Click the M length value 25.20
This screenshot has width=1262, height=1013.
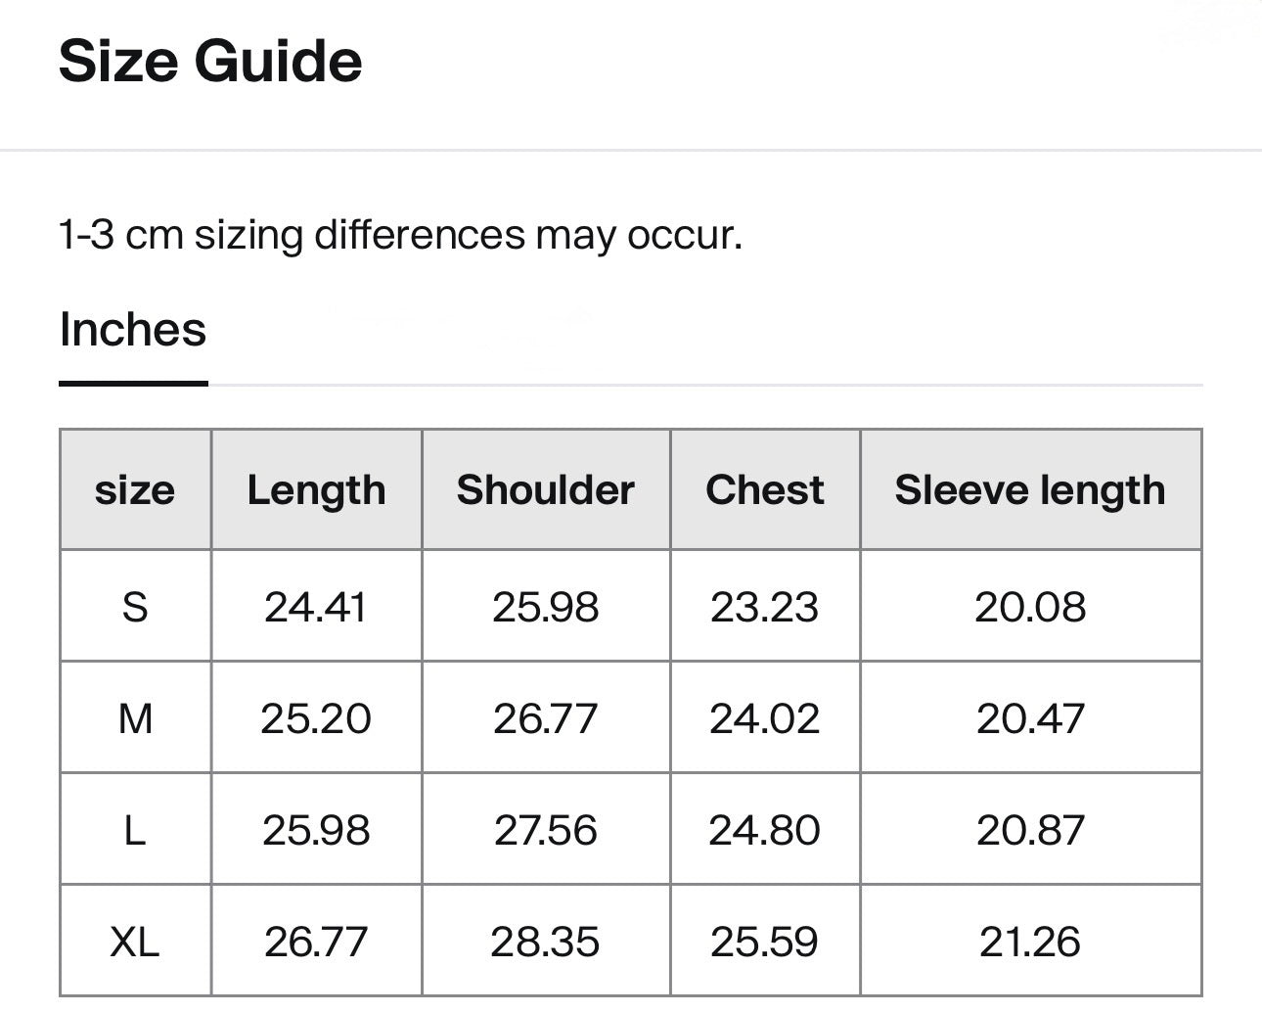click(x=316, y=718)
